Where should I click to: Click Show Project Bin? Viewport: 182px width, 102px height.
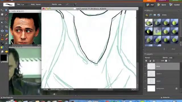coord(7,97)
